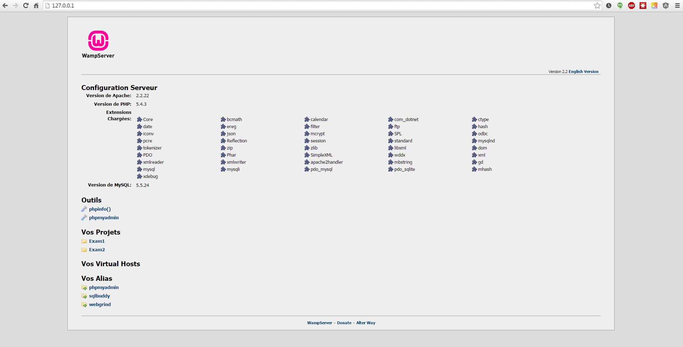Open phpmyadmin under Outils

104,218
